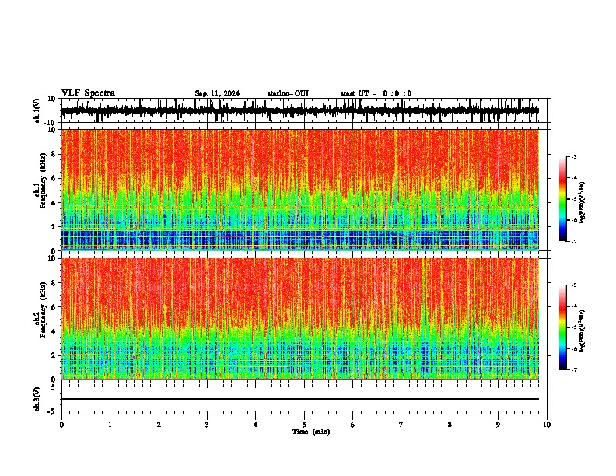This screenshot has height=476, width=616.
Task: Click the '-7' label on ch.1 color bar
Action: [x=573, y=241]
